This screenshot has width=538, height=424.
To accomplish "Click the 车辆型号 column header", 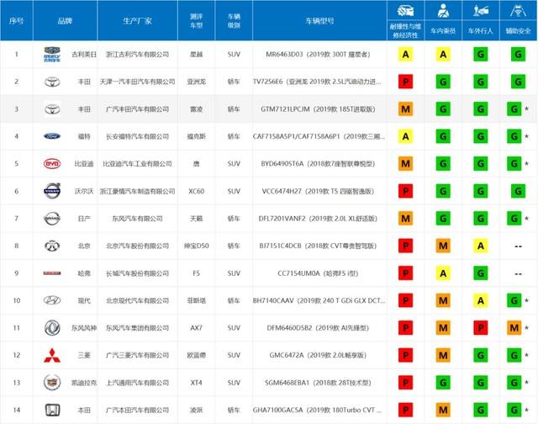I will point(319,20).
